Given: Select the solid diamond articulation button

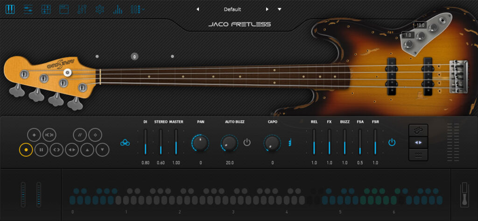Looking at the screenshot, I should click(x=34, y=135).
